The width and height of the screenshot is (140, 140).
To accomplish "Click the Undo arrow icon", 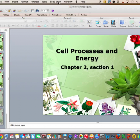I will point(20,11).
